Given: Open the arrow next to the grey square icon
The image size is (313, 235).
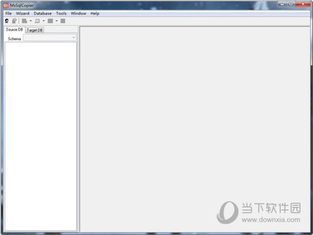Looking at the screenshot, I should 56,21.
